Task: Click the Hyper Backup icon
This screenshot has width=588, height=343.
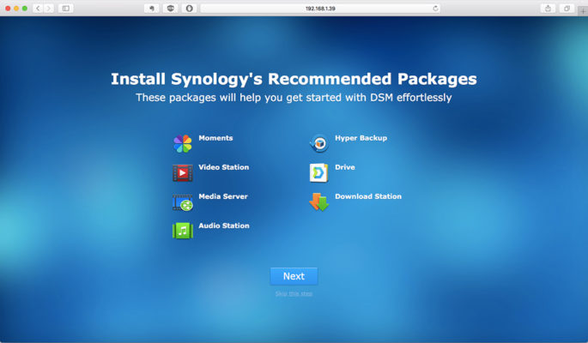Action: coord(319,143)
